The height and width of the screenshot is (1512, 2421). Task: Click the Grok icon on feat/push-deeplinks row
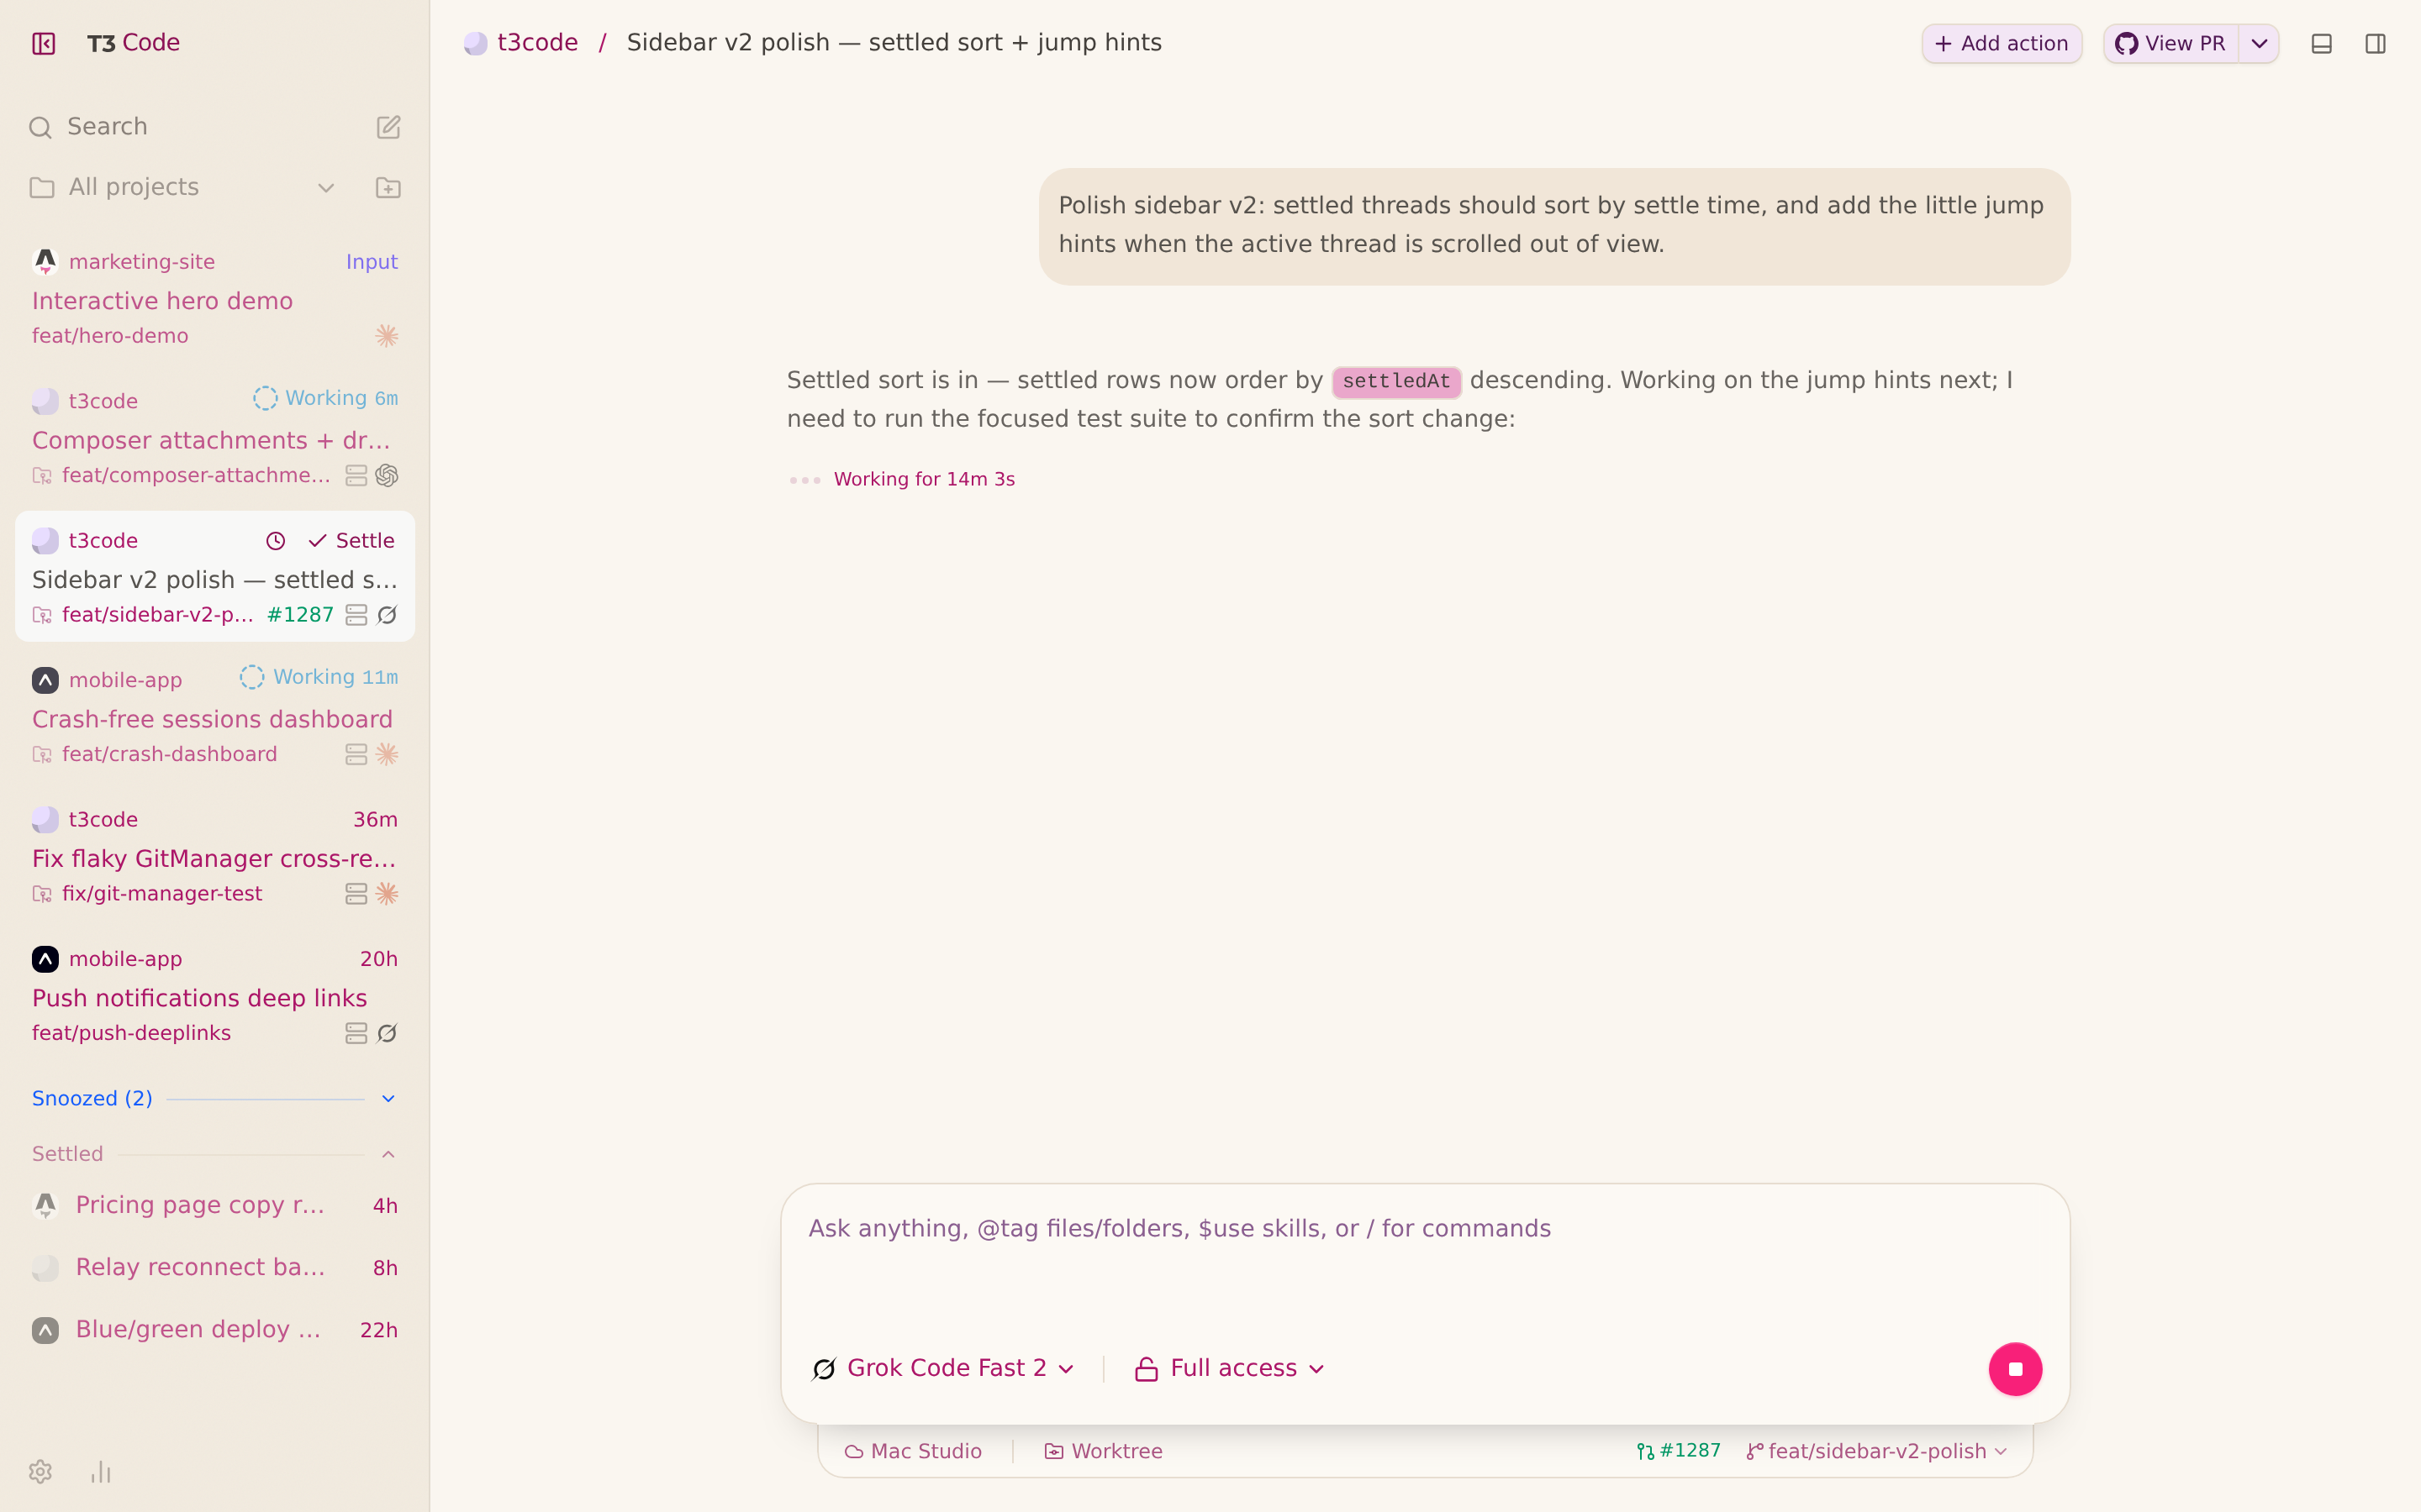click(x=388, y=1033)
